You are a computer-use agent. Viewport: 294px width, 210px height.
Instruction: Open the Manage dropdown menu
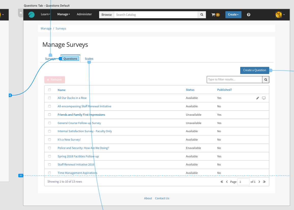(x=64, y=14)
